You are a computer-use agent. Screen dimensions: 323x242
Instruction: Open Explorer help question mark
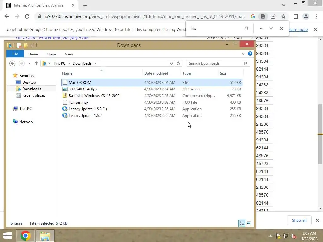pyautogui.click(x=250, y=54)
